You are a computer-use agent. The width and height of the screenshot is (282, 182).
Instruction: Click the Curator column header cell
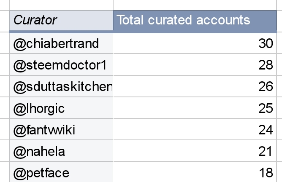coord(61,20)
